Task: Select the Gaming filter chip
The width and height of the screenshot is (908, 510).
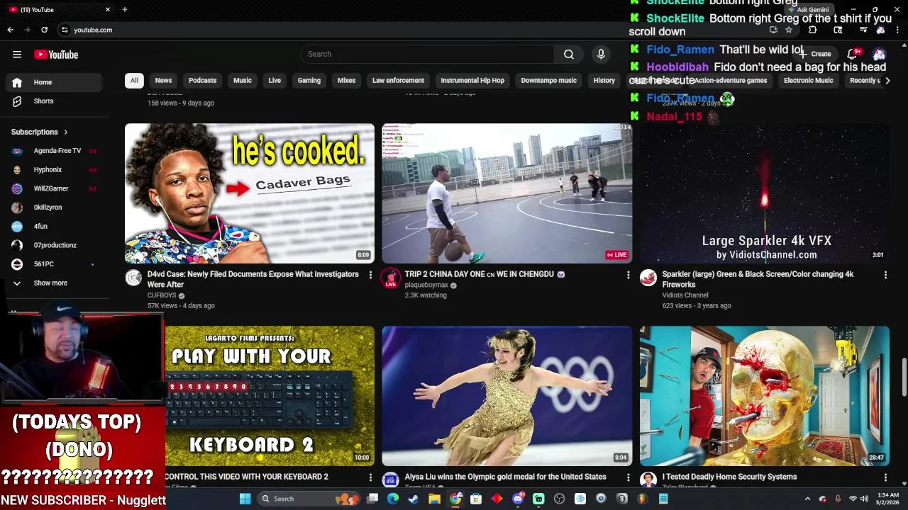Action: pos(309,81)
